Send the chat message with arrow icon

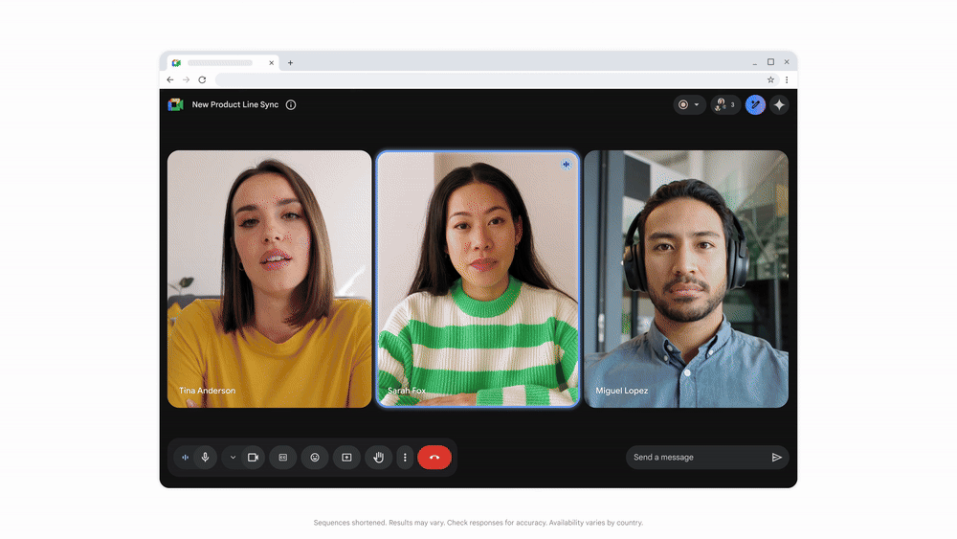777,458
